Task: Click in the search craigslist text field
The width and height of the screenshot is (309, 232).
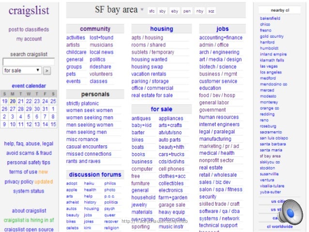Action: (x=29, y=62)
